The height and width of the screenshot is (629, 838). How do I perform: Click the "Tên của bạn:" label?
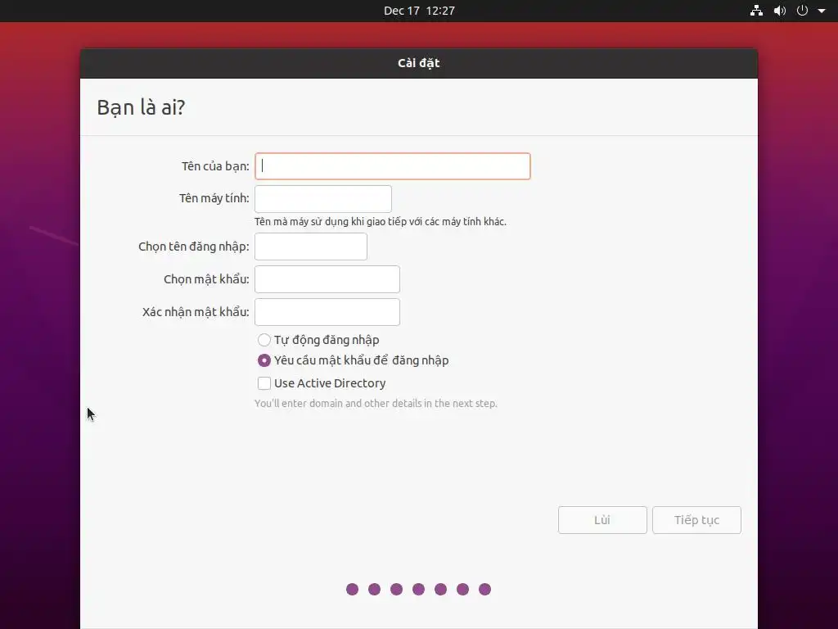click(215, 166)
